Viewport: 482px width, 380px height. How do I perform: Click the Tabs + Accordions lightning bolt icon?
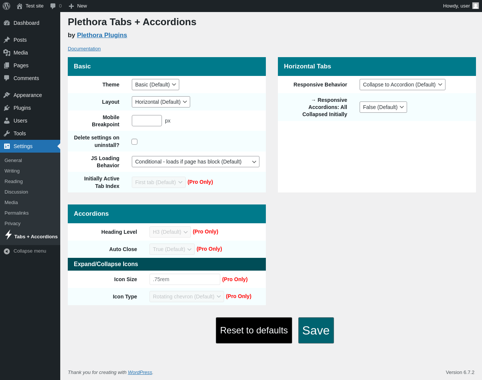click(x=8, y=235)
